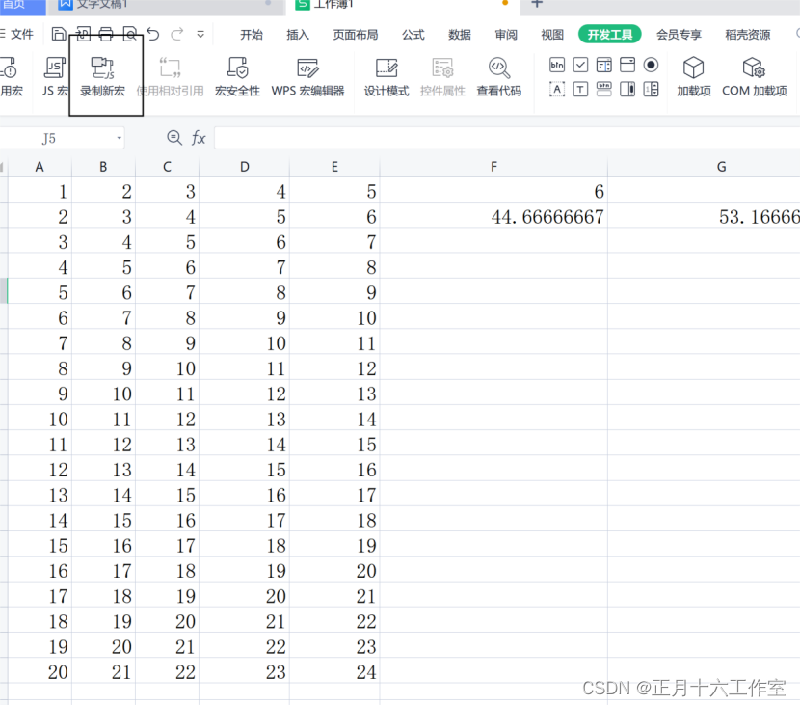Click the JS 宏 icon
The height and width of the screenshot is (706, 800).
tap(55, 68)
